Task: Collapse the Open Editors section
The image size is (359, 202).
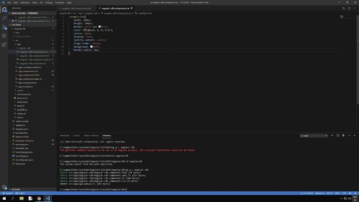Action: pyautogui.click(x=32, y=13)
